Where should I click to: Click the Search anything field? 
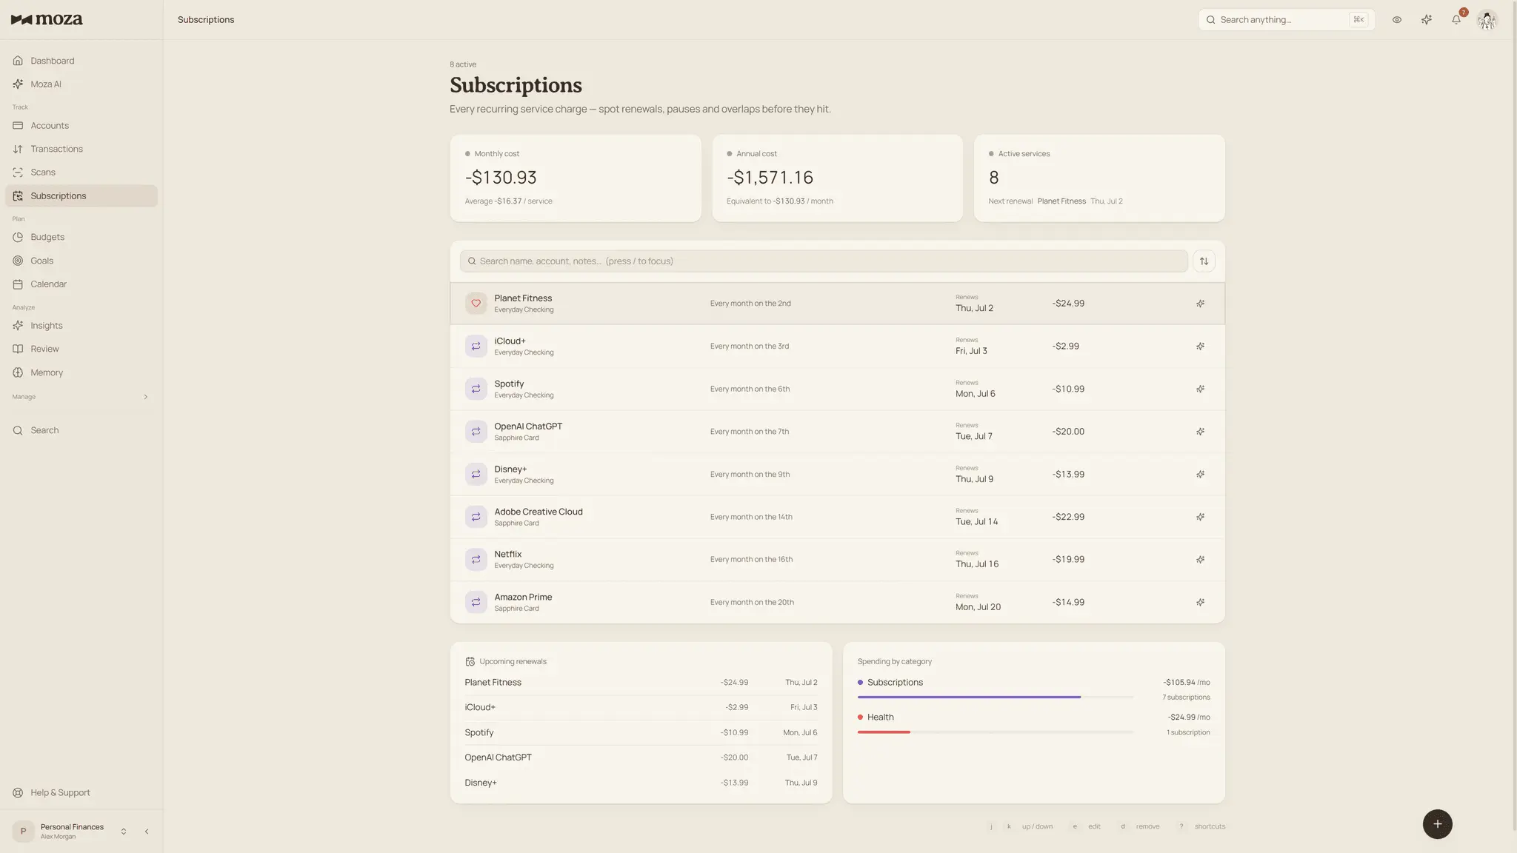coord(1286,20)
